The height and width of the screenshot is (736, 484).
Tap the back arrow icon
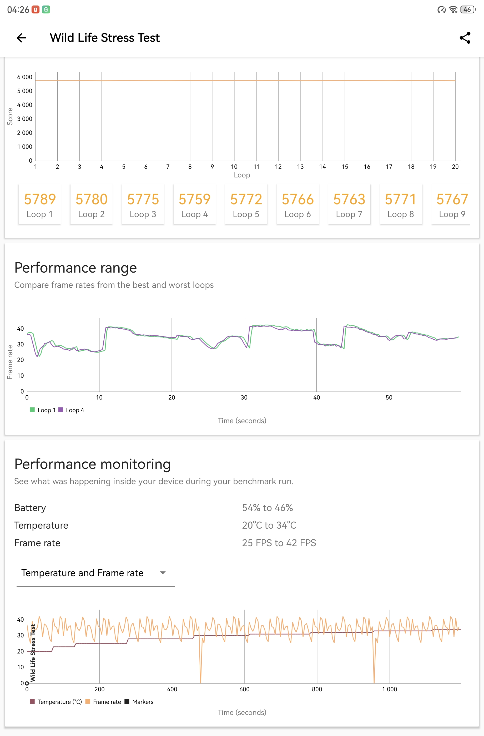tap(21, 38)
